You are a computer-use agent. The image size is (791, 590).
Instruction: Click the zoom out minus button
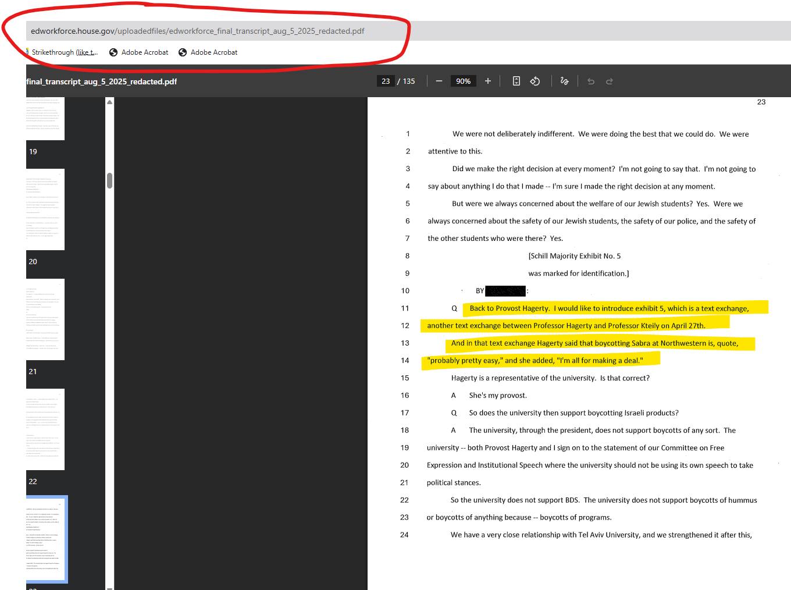pyautogui.click(x=439, y=81)
